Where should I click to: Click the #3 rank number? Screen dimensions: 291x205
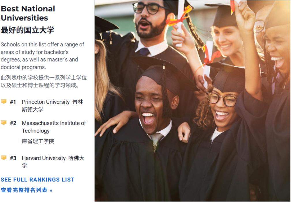[x=13, y=158]
